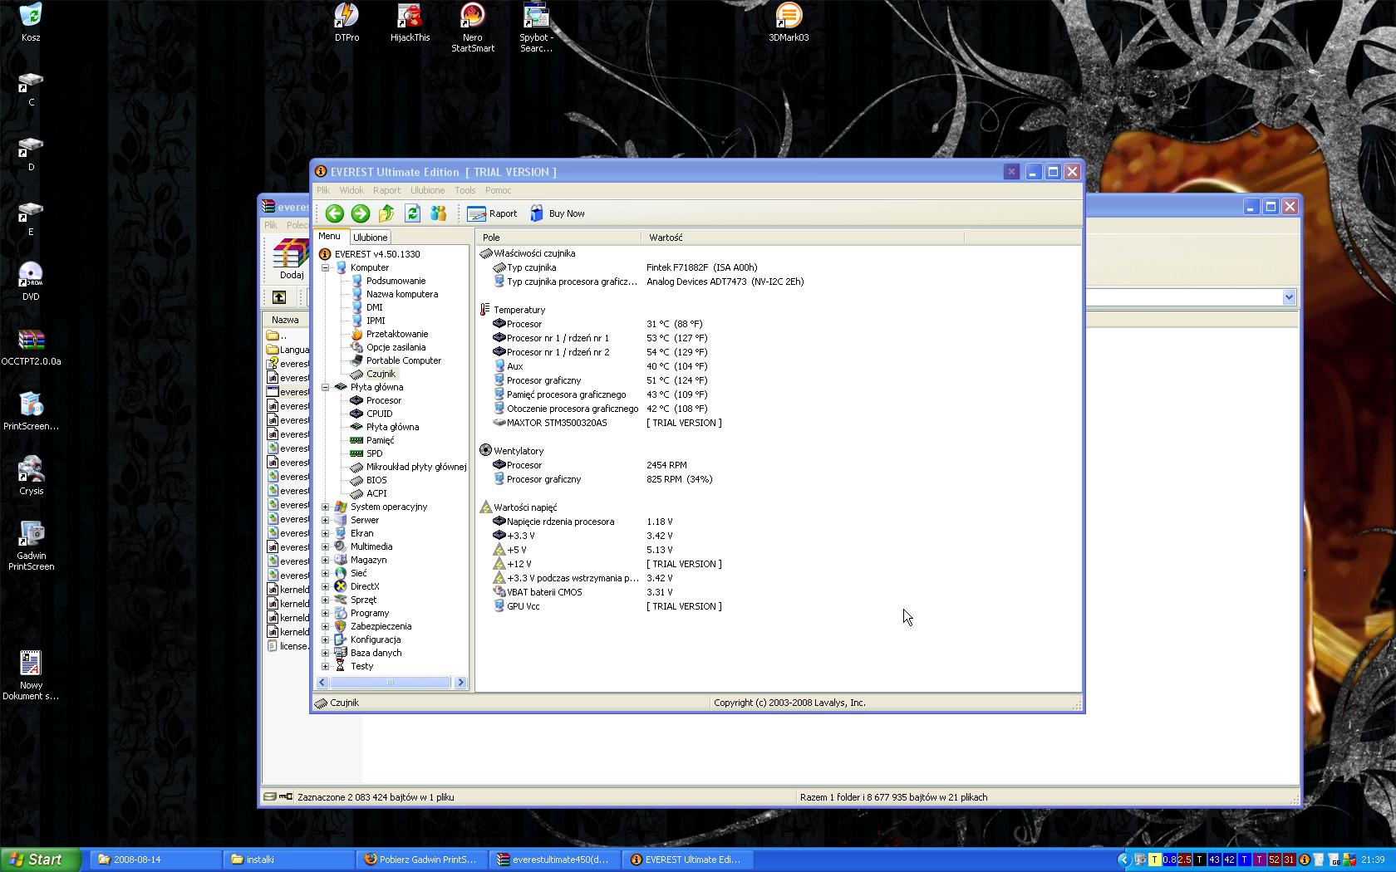1396x872 pixels.
Task: Expand the System operacyjny tree node
Action: pos(325,507)
